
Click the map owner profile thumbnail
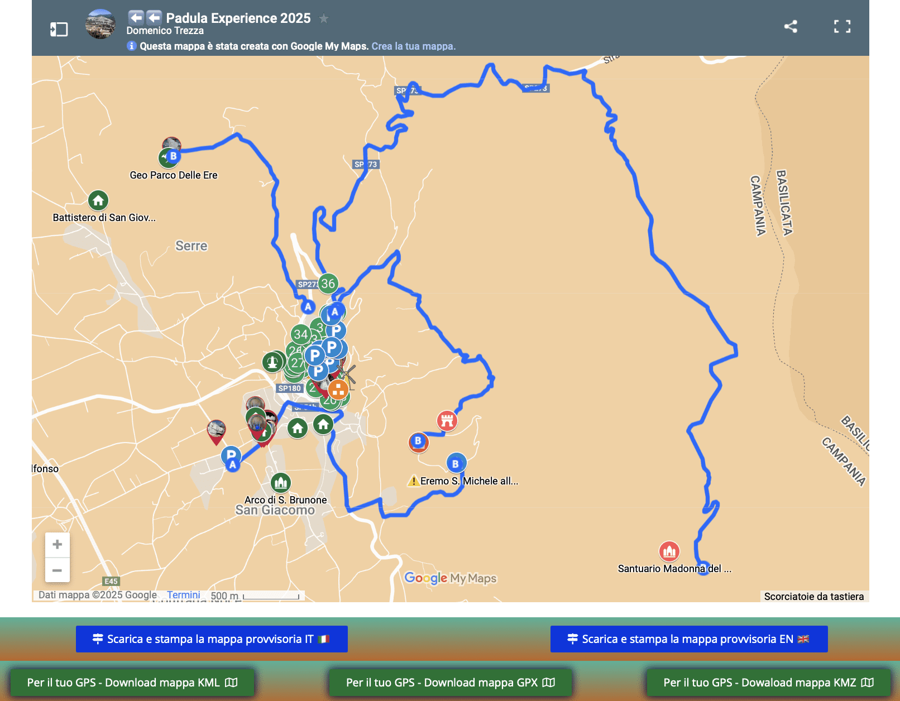click(100, 25)
